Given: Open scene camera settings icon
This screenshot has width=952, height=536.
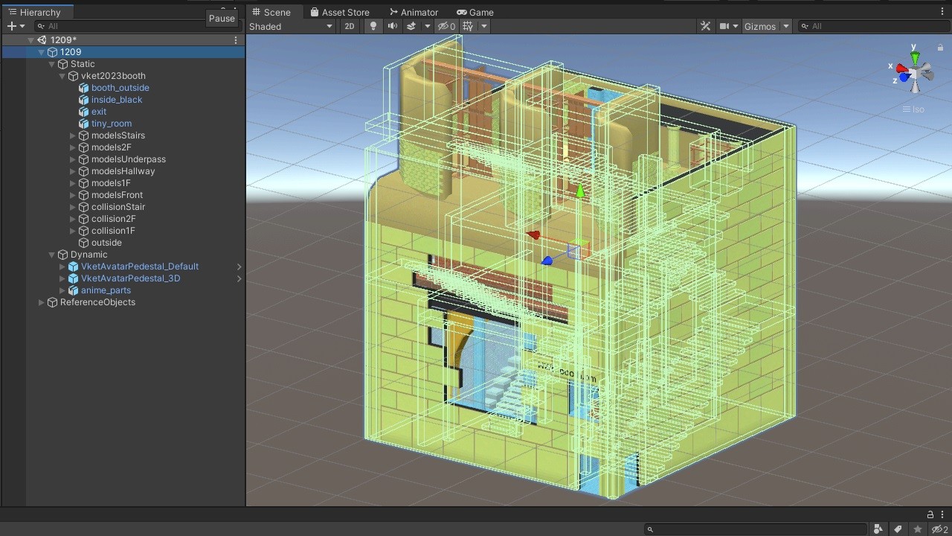Looking at the screenshot, I should (x=724, y=26).
